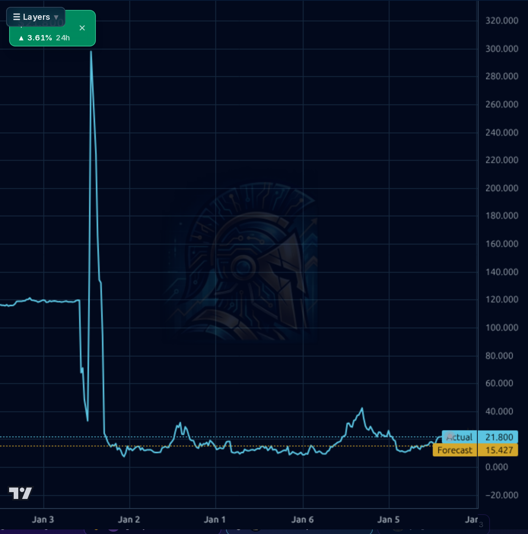Screen dimensions: 528x534
Task: Close the green price change card
Action: tap(82, 28)
